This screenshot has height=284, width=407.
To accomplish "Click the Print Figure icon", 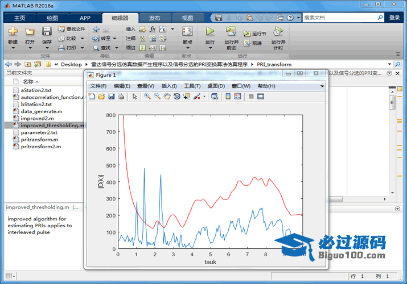I will [121, 97].
